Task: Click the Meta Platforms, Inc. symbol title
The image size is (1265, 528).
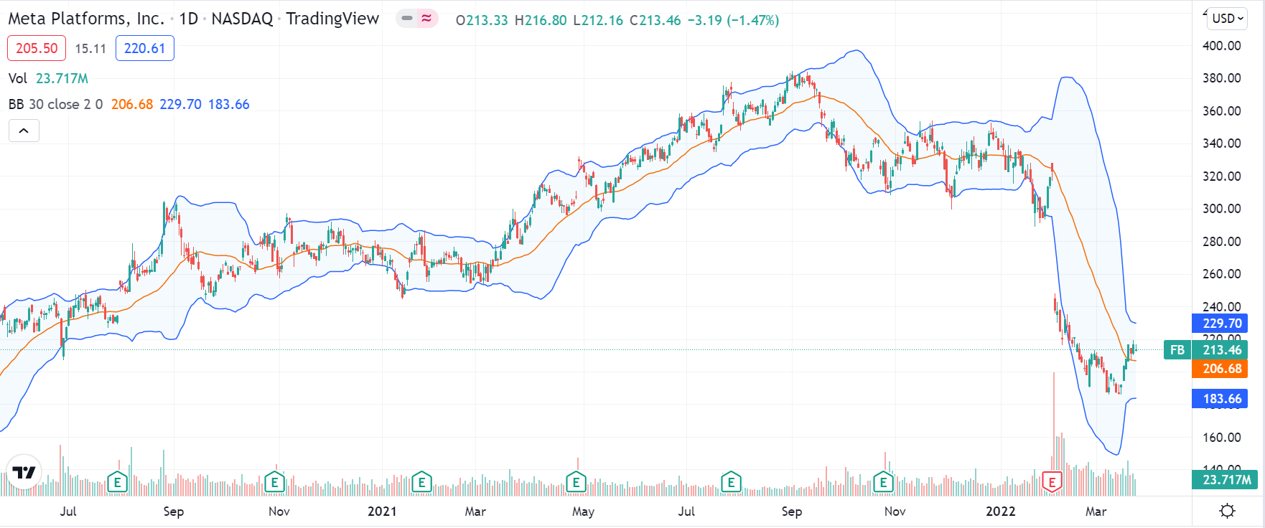Action: pos(86,19)
